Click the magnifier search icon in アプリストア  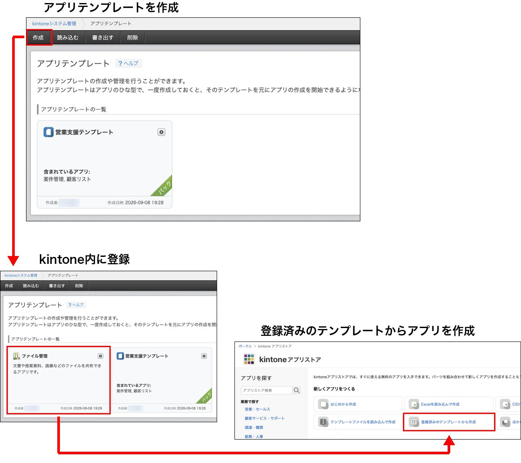pyautogui.click(x=297, y=390)
